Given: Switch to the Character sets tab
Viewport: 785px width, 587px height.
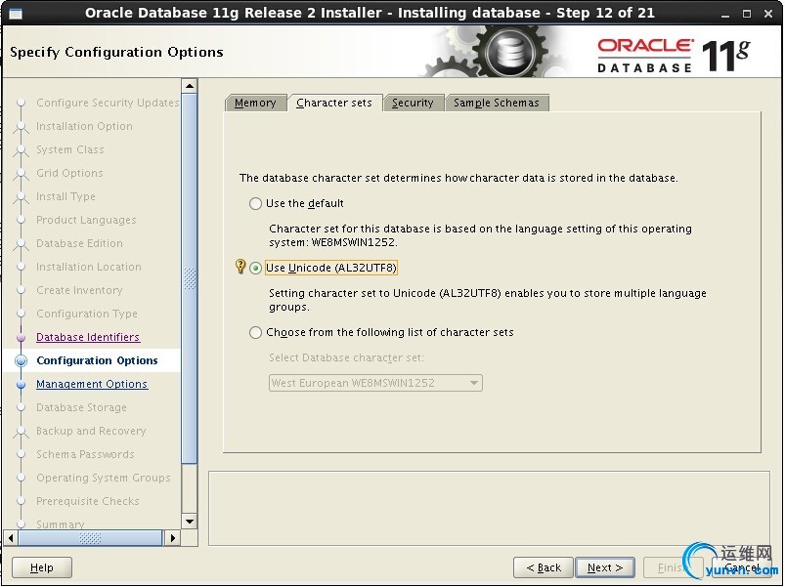Looking at the screenshot, I should (x=334, y=103).
